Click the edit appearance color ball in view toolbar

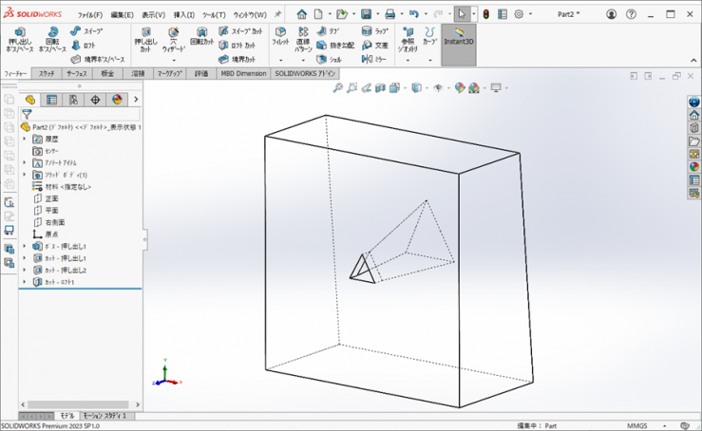(460, 88)
